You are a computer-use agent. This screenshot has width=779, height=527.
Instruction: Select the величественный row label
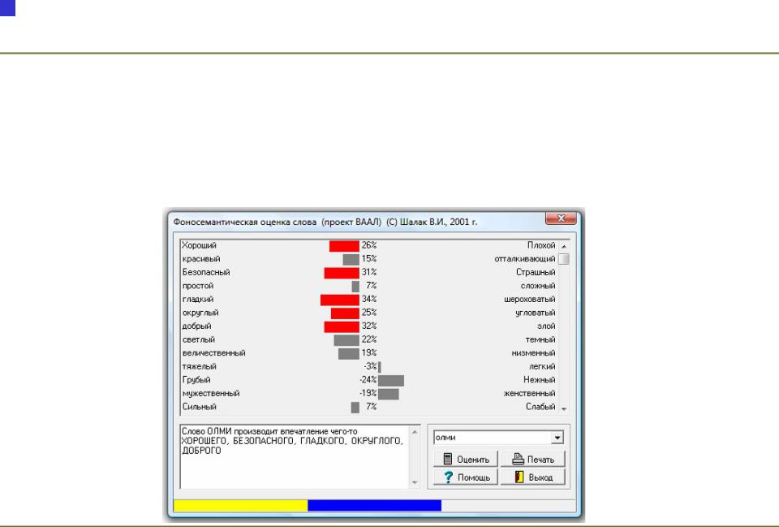(213, 353)
